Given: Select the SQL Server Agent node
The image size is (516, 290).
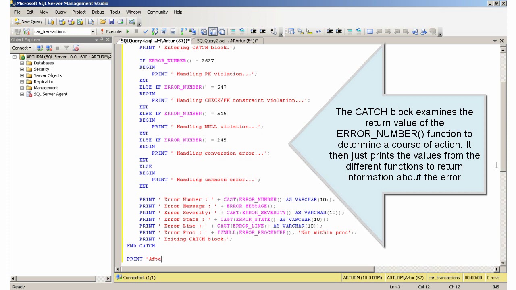Looking at the screenshot, I should [x=50, y=94].
